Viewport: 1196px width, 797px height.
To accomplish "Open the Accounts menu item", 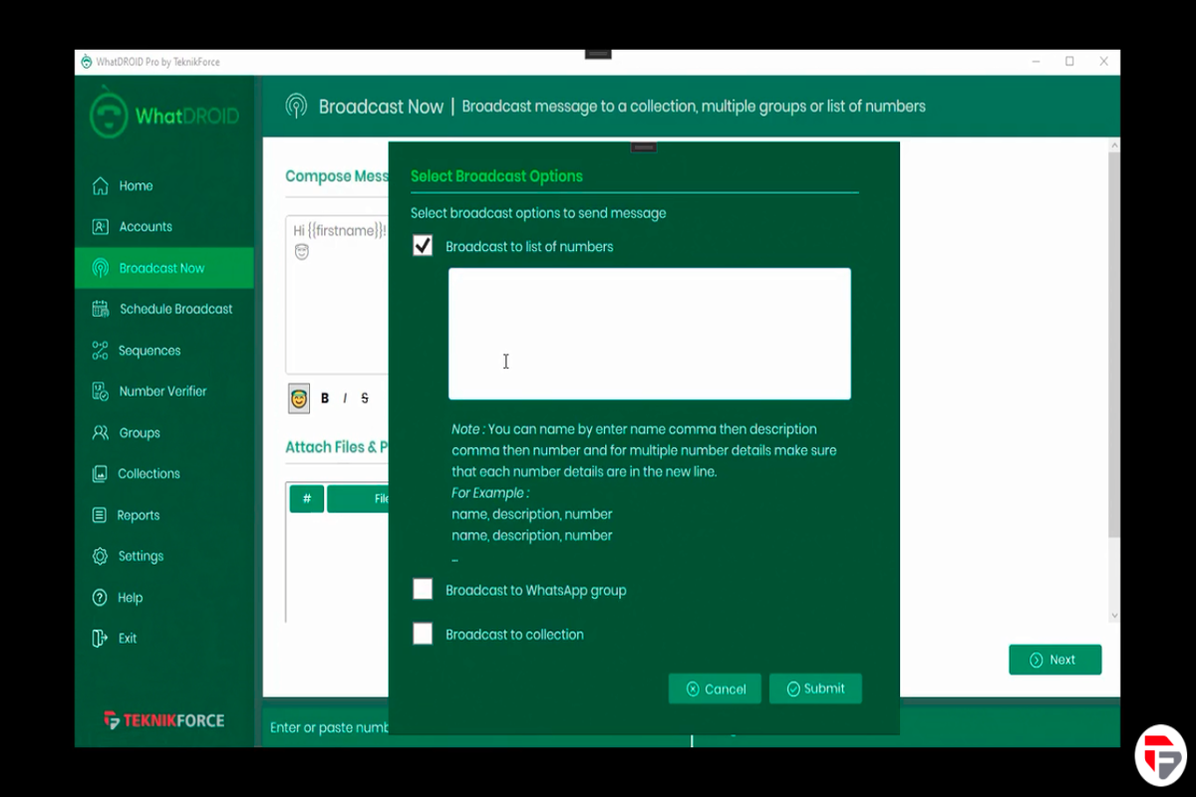I will tap(164, 227).
